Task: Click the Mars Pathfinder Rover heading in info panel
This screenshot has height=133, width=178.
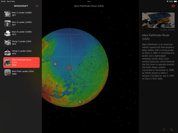Action: [x=156, y=37]
